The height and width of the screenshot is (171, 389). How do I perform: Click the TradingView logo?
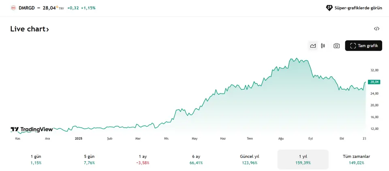tap(32, 129)
